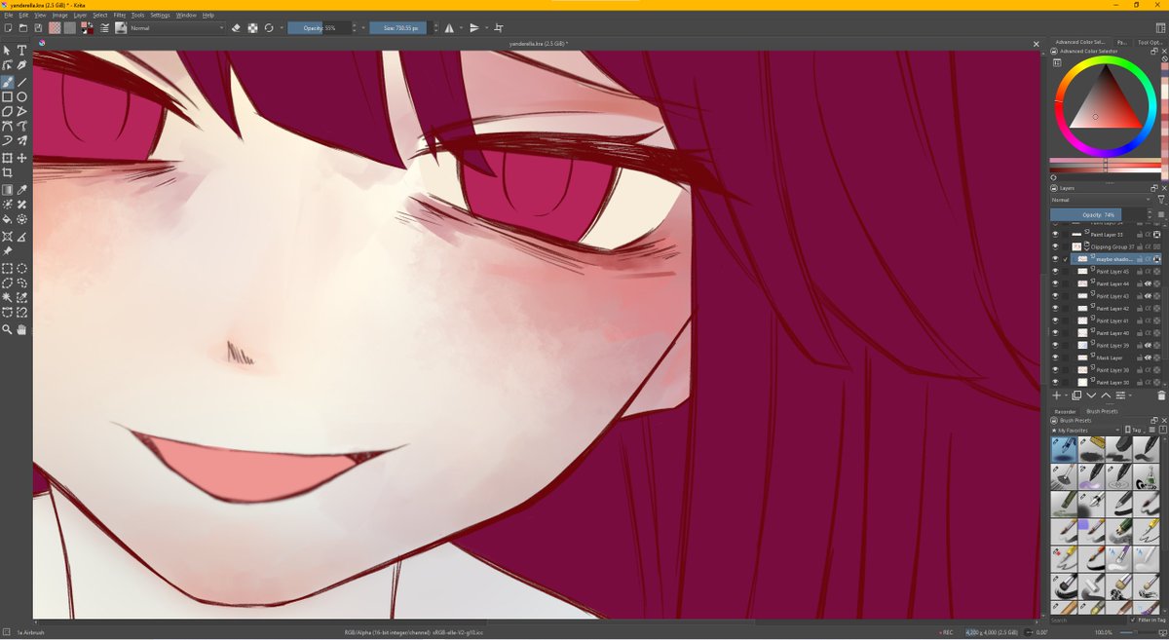
Task: Adjust the brush Opacity 55% slider
Action: [x=319, y=28]
